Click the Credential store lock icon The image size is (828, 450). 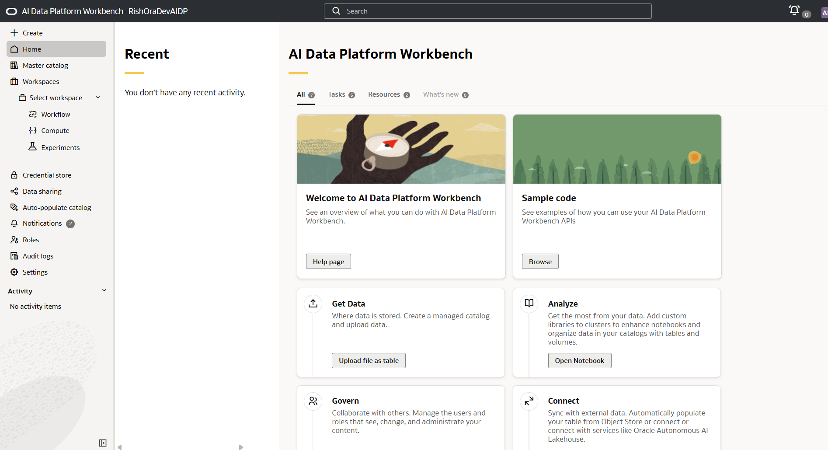coord(14,175)
